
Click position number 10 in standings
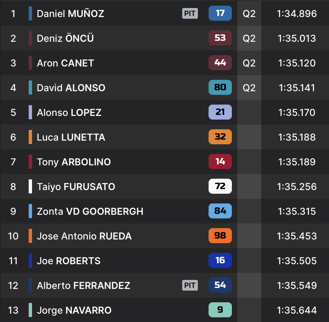13,236
